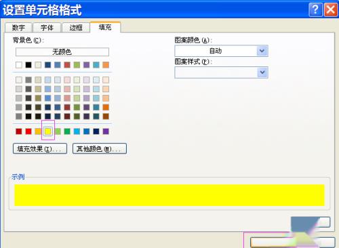Expand the 图案样式 dropdown arrow
Screen dimensions: 339x248
(x=262, y=73)
